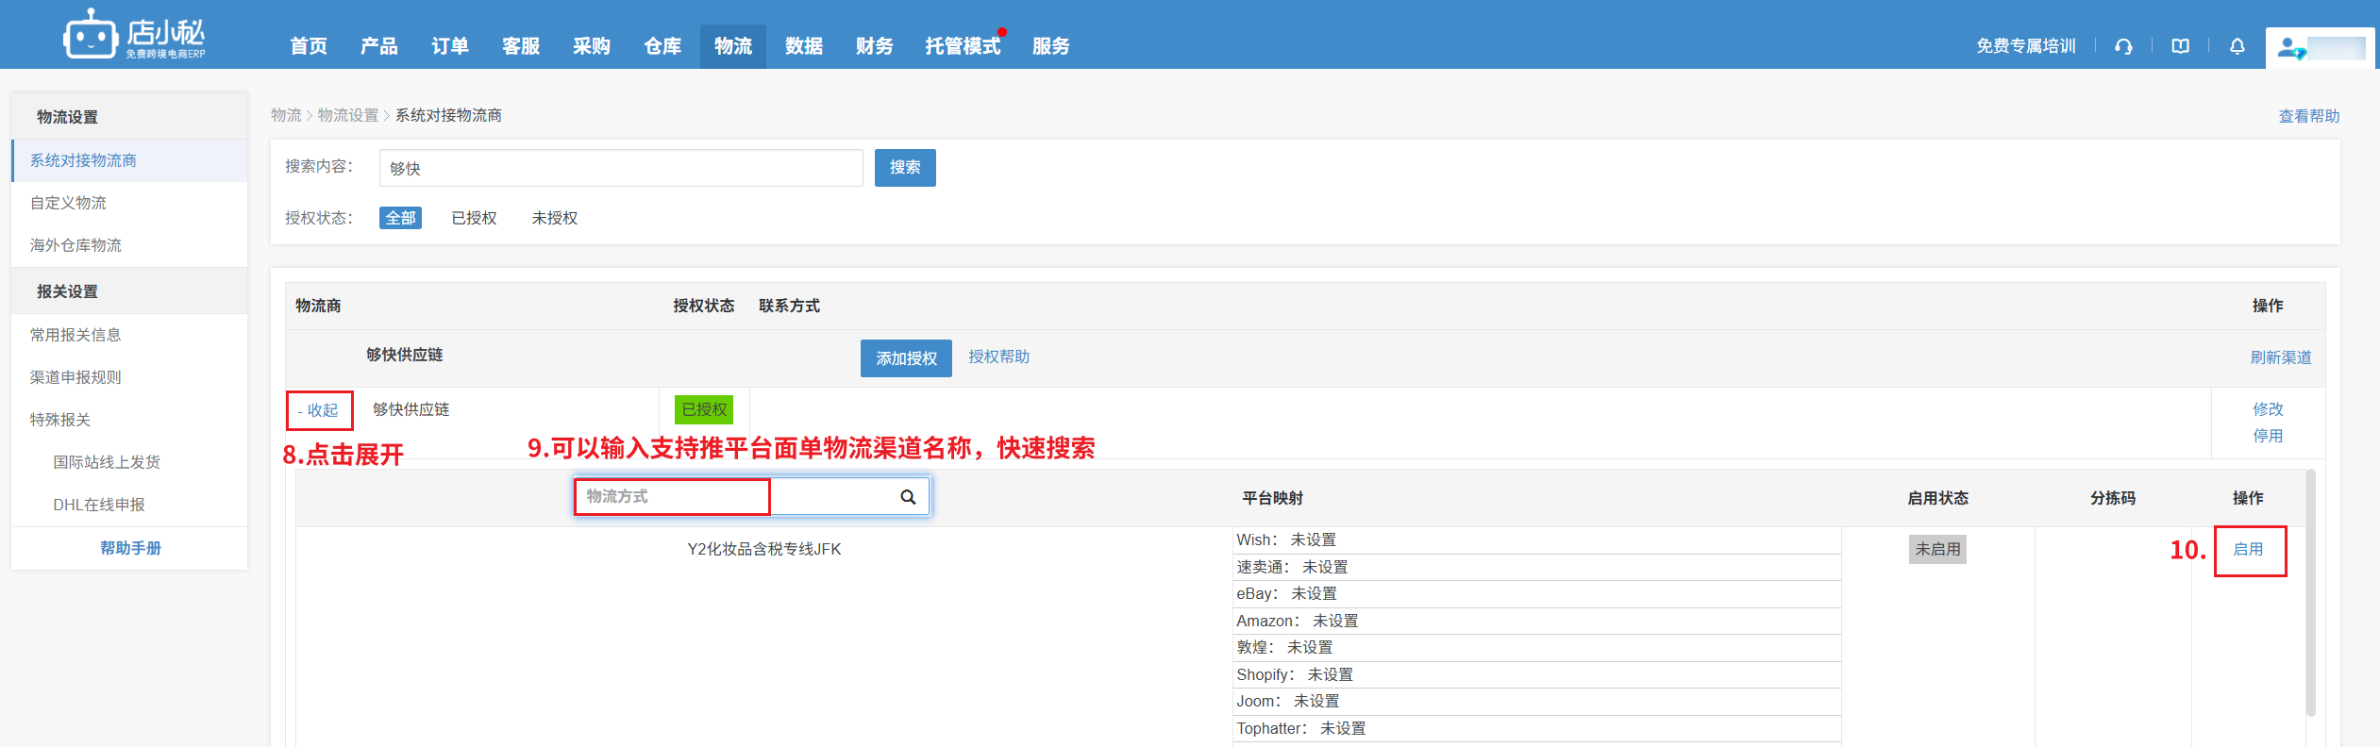The image size is (2380, 747).
Task: Filter by 未授权 status
Action: (554, 218)
